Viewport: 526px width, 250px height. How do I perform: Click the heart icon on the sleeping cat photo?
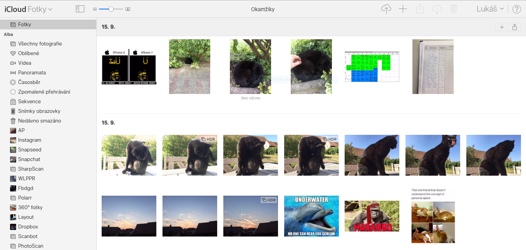pos(234,90)
